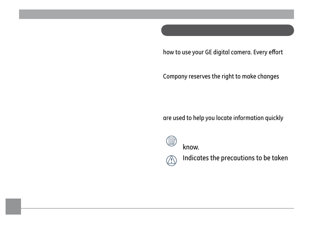This screenshot has width=313, height=227.
Task: Click the light gray top banner bar
Action: [156, 14]
